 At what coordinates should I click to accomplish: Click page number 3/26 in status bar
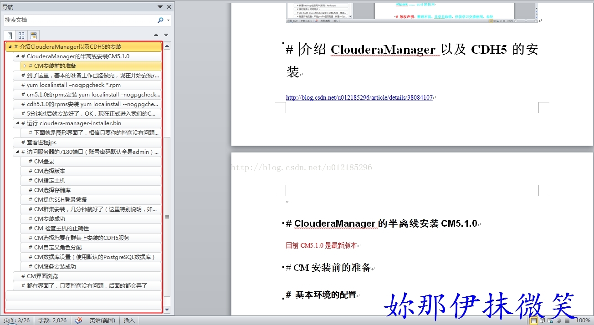(16, 320)
